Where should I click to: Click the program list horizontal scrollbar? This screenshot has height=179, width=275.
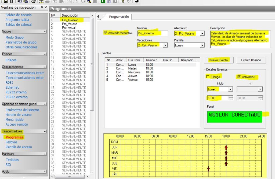tap(70, 177)
